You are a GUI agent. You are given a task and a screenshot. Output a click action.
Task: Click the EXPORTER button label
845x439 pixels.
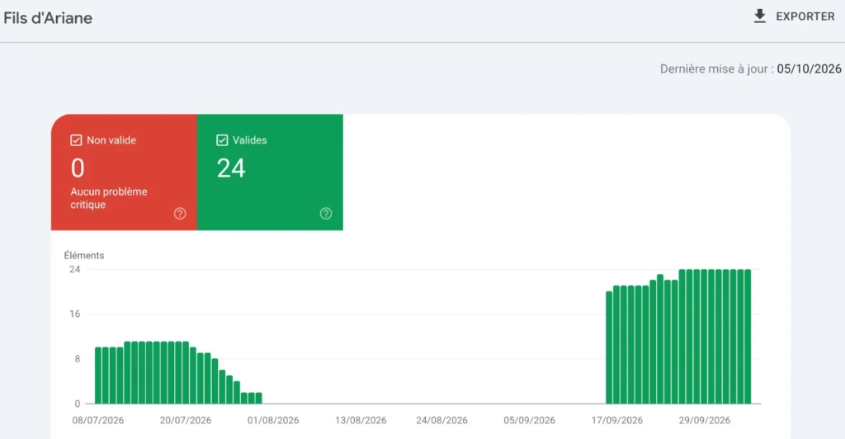(x=805, y=17)
